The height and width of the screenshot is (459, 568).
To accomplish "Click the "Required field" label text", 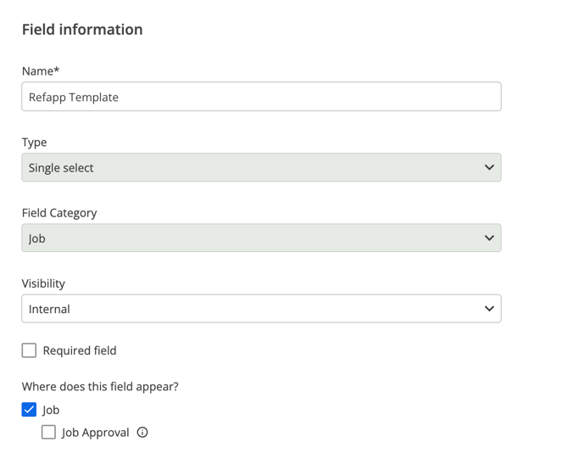I will coord(80,350).
